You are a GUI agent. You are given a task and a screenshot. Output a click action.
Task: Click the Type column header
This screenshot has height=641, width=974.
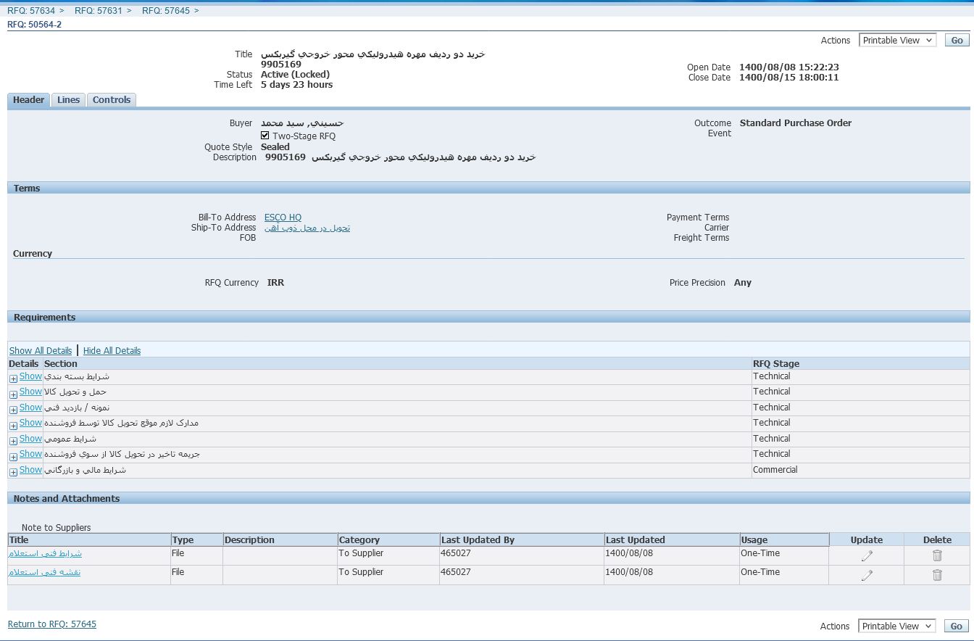(196, 539)
